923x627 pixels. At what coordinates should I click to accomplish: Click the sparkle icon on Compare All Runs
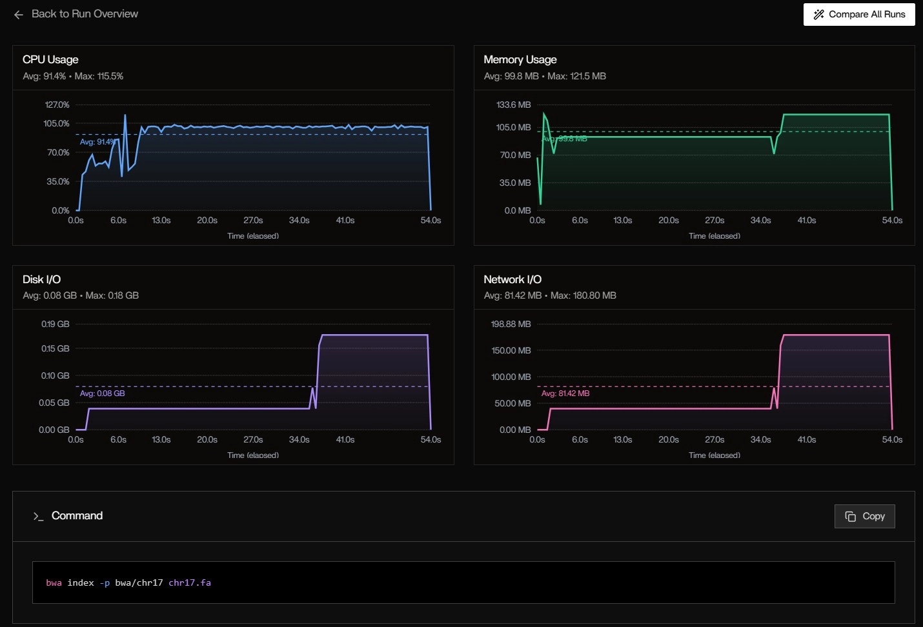coord(820,14)
